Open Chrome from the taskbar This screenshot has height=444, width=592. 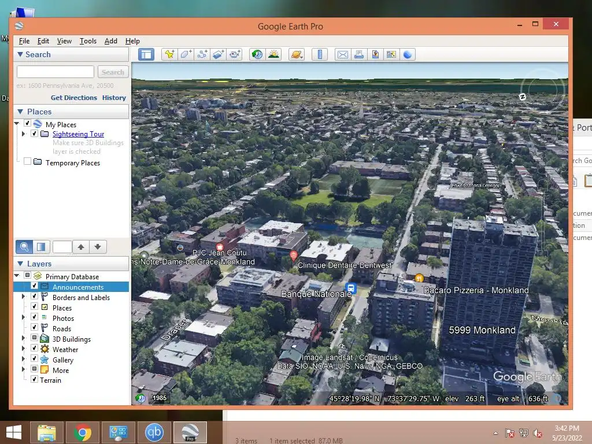coord(83,432)
